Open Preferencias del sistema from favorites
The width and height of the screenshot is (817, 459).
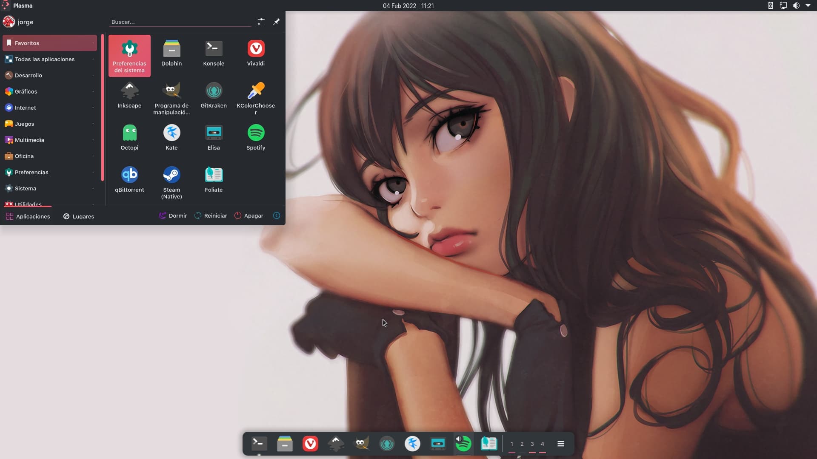129,56
